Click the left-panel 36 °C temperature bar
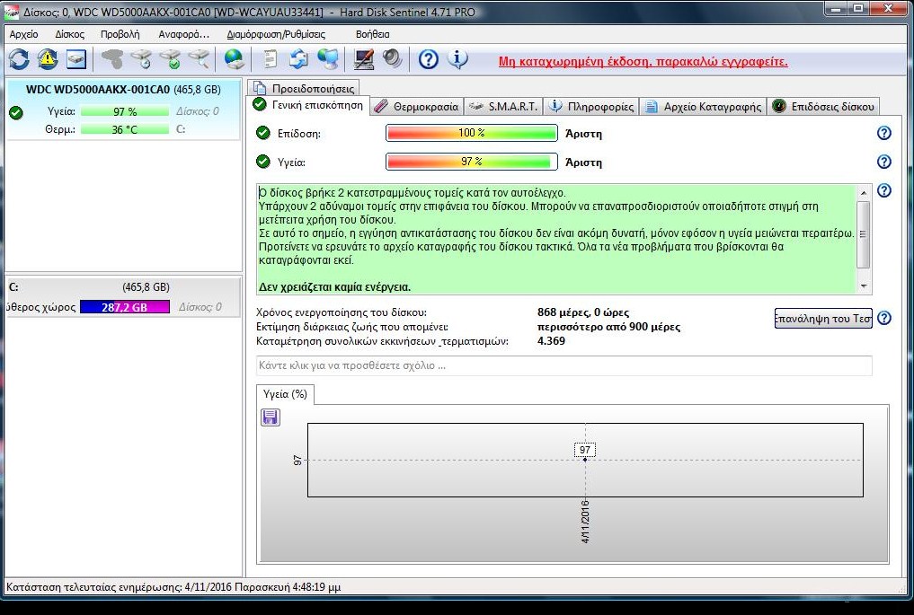 click(125, 129)
